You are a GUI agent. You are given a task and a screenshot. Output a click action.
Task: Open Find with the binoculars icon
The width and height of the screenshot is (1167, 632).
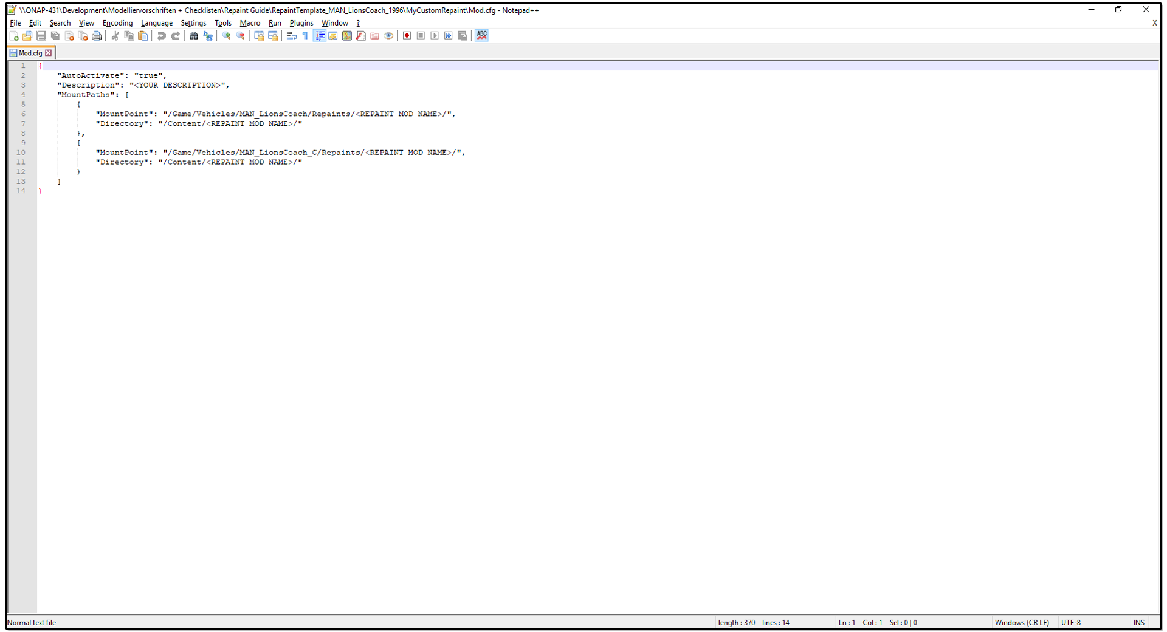(194, 36)
